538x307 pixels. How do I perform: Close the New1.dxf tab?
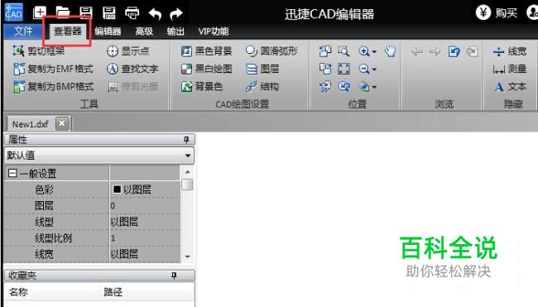click(x=62, y=123)
